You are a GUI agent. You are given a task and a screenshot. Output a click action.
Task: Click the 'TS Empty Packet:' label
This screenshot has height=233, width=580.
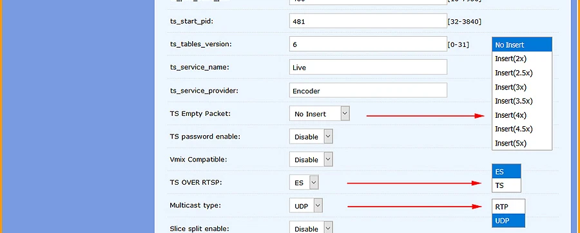[200, 114]
